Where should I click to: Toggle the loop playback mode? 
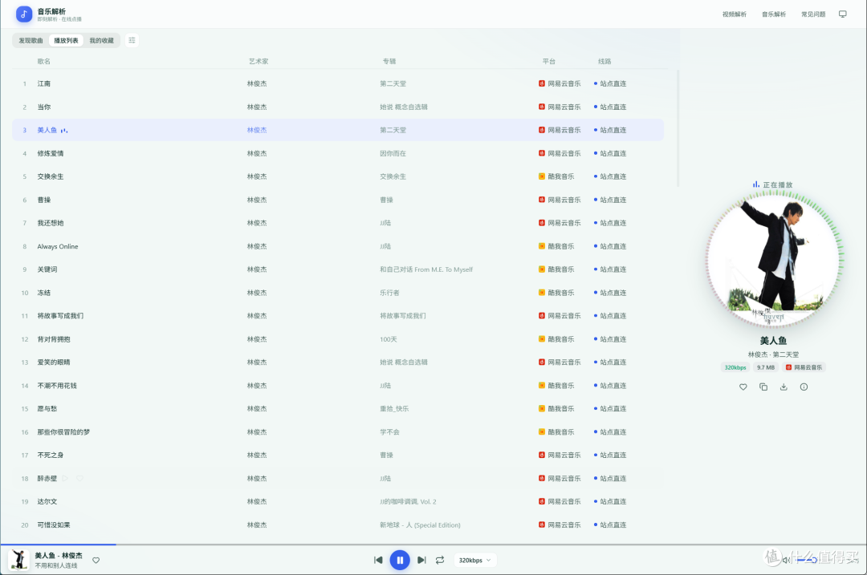click(440, 560)
